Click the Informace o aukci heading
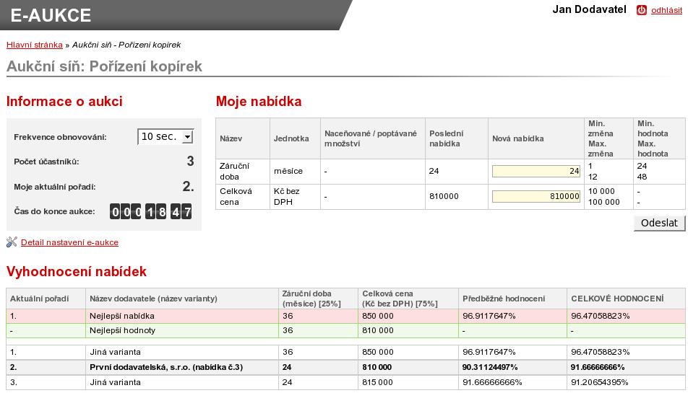 click(64, 102)
